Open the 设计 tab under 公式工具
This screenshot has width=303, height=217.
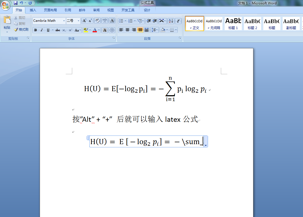tap(147, 10)
